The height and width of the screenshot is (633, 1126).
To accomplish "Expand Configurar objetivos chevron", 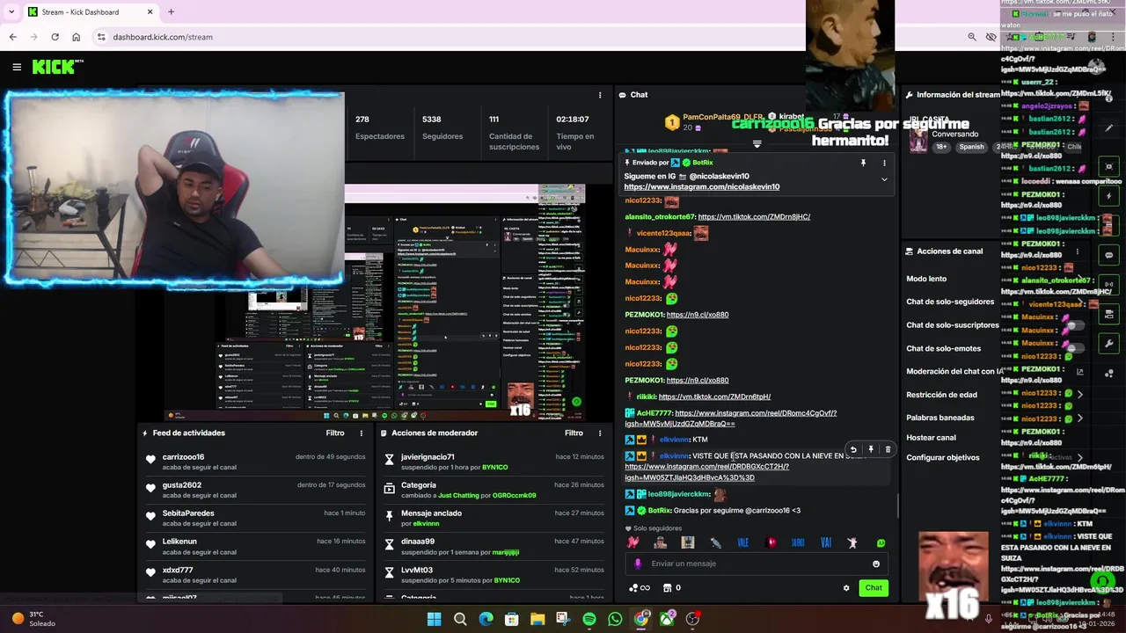I will [1080, 457].
